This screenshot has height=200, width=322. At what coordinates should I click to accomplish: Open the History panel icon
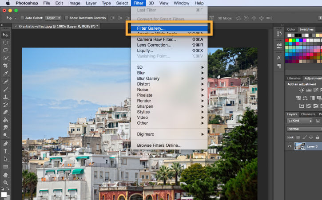[x=279, y=34]
